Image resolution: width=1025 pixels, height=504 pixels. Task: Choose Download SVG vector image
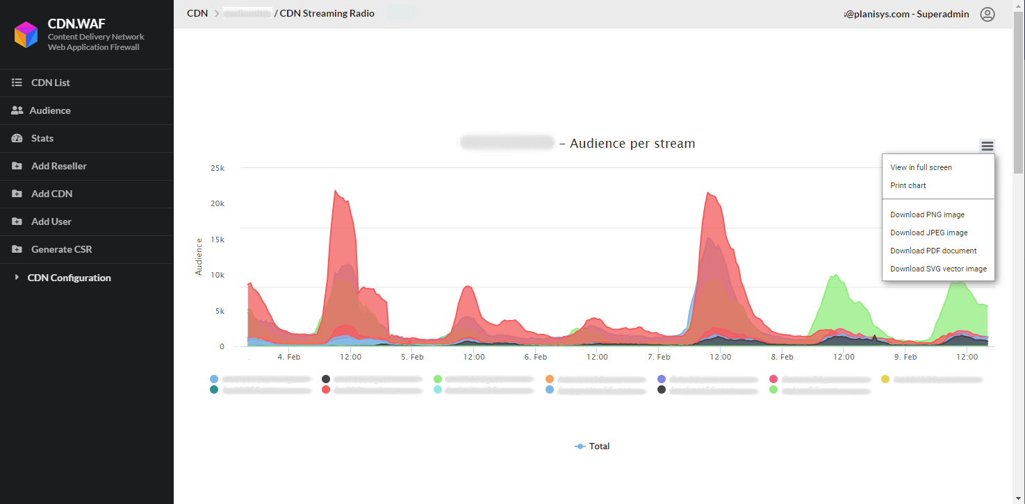point(938,269)
